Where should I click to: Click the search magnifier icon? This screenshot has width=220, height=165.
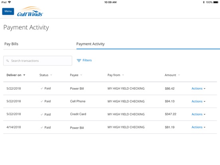8,61
